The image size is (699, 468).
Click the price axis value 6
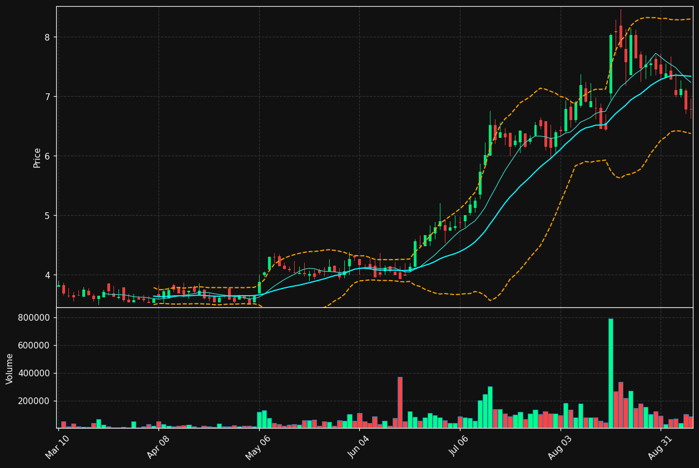click(x=47, y=156)
